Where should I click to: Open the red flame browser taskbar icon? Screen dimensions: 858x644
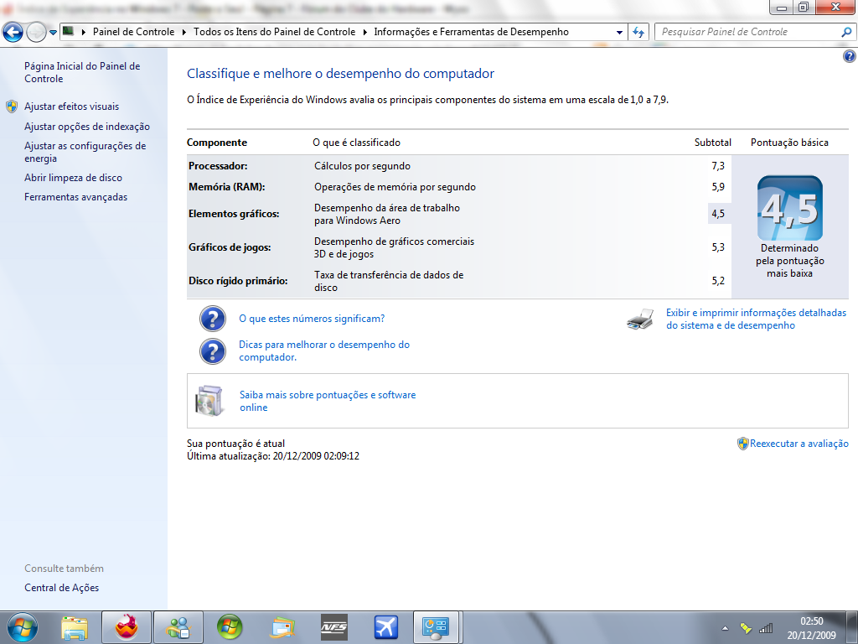(x=127, y=627)
